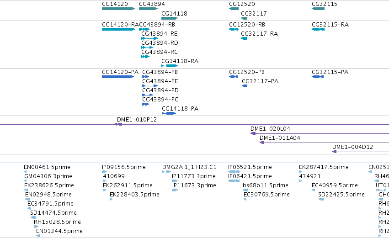Select the CG32115 gene feature
This screenshot has height=238, width=389.
(x=318, y=9)
